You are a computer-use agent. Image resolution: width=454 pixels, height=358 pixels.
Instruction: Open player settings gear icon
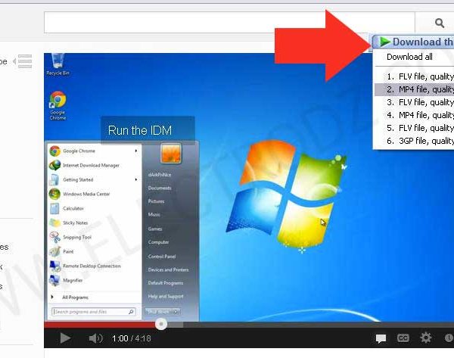tap(425, 338)
